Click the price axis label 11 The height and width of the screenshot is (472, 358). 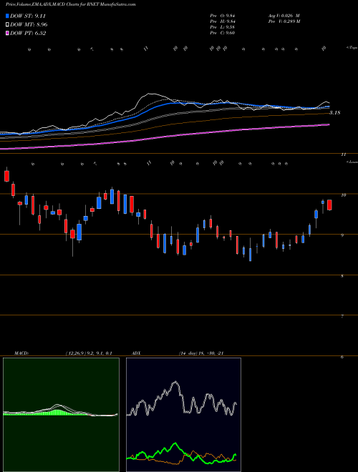tap(343, 154)
